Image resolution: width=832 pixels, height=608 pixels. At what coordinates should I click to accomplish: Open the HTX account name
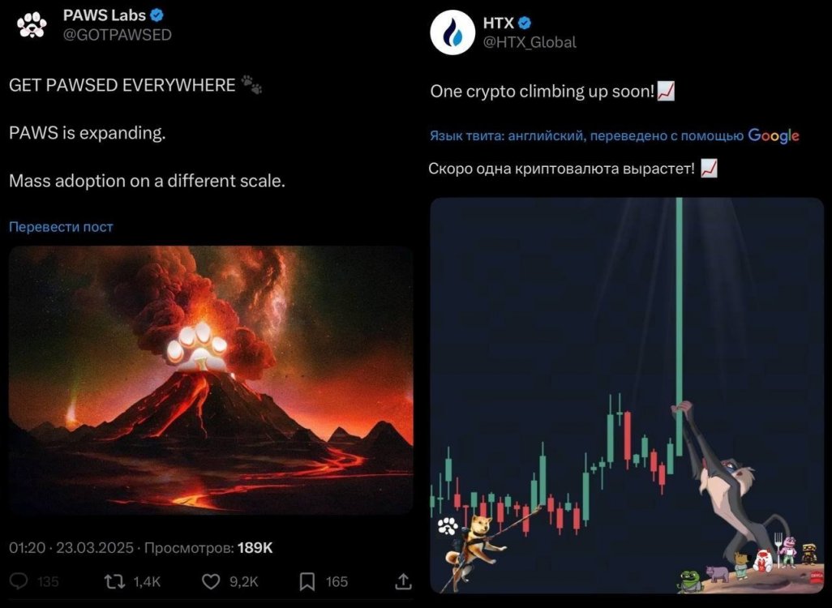point(498,23)
